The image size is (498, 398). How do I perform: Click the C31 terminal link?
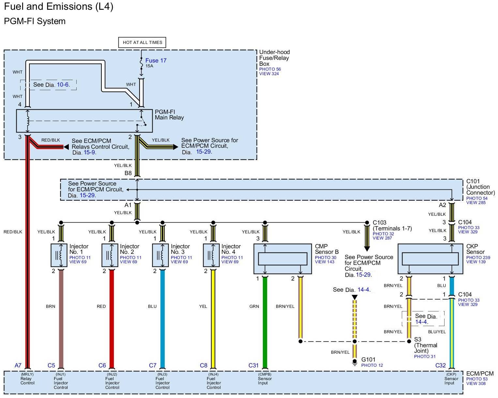pyautogui.click(x=253, y=365)
